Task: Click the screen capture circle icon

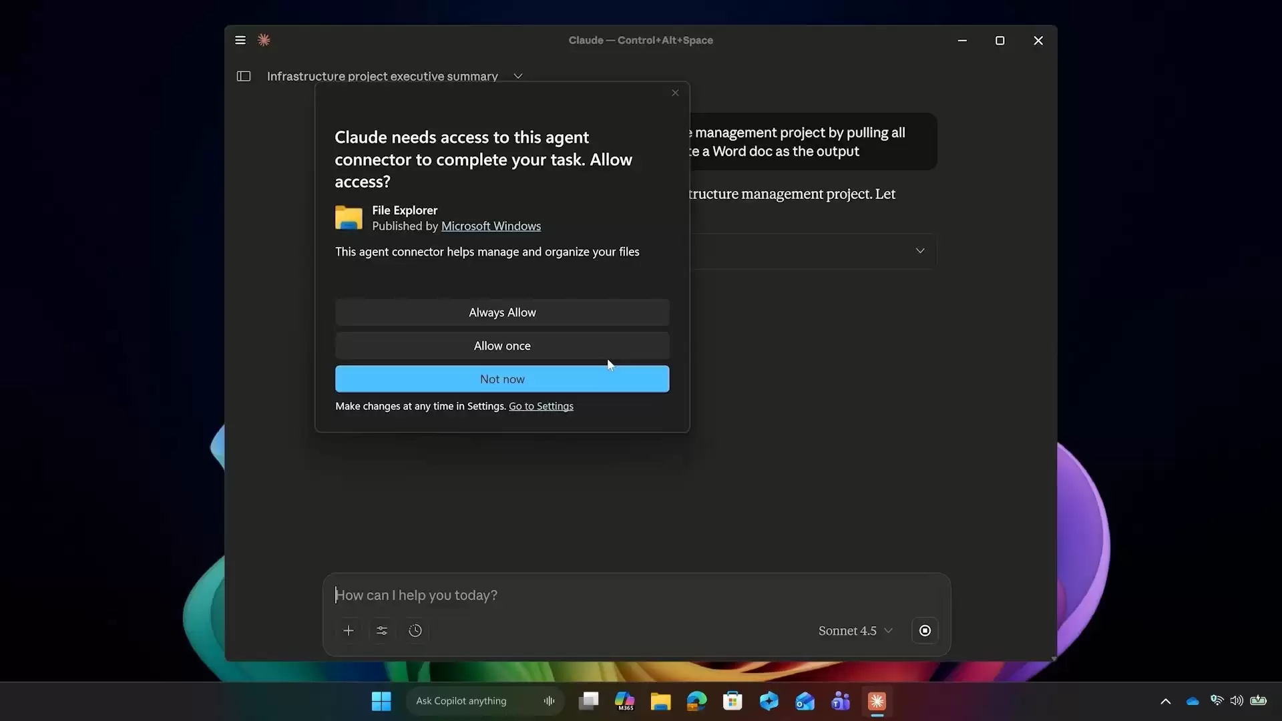Action: [925, 630]
